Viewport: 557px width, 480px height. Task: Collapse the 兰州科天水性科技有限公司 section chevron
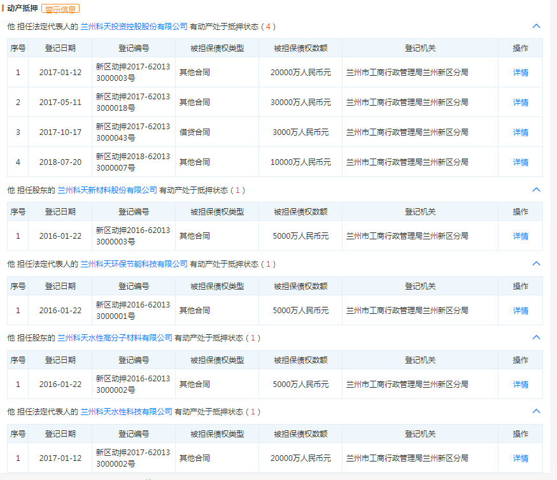536,412
